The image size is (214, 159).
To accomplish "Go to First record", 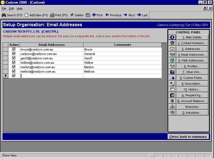I will click(x=97, y=15).
